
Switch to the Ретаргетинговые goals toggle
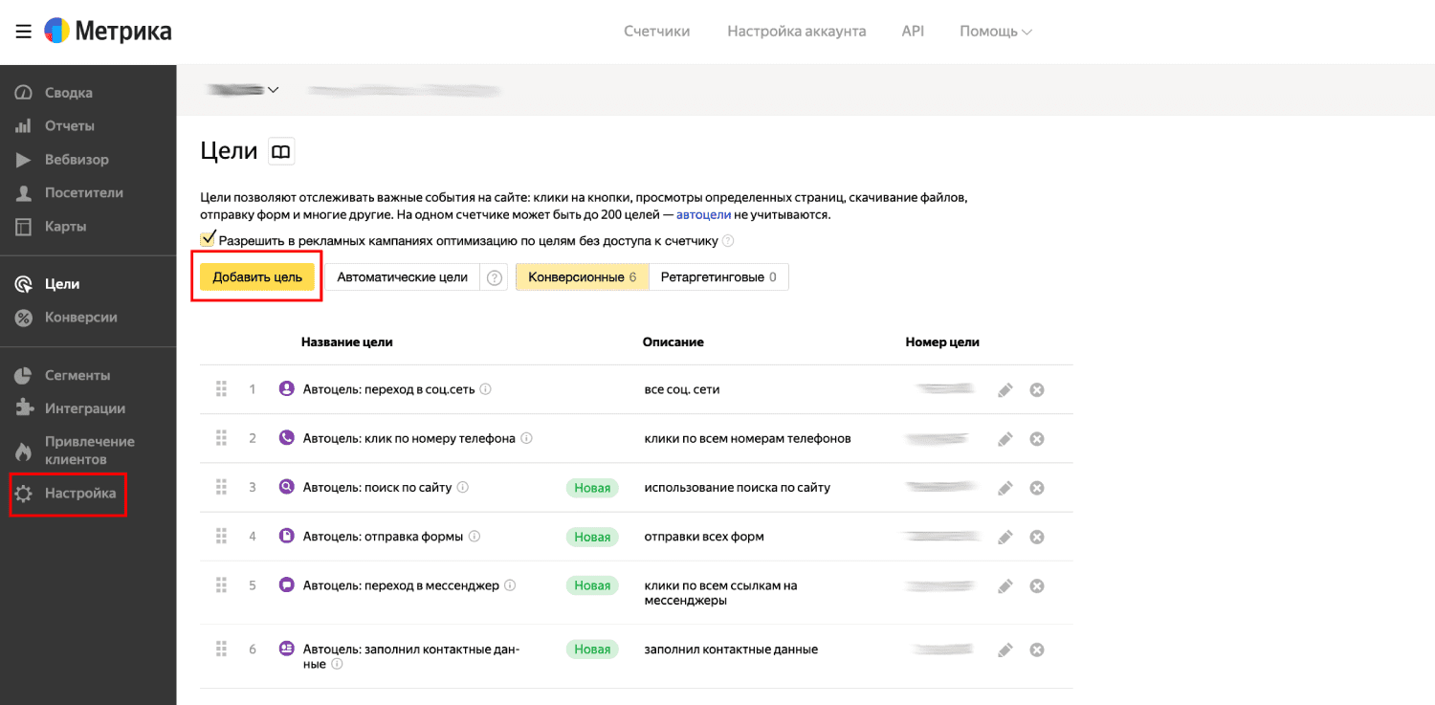718,277
